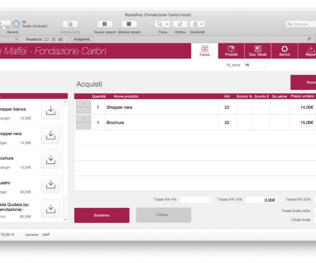The image size is (316, 263).
Task: Click the Anteprima button
Action: point(82,39)
